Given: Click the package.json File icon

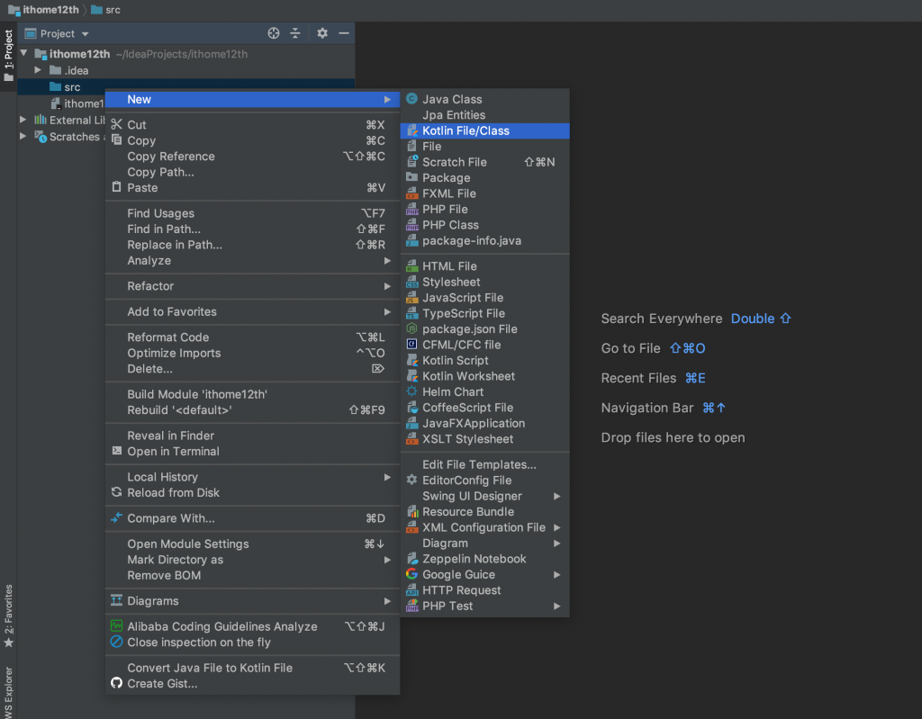Looking at the screenshot, I should point(412,329).
